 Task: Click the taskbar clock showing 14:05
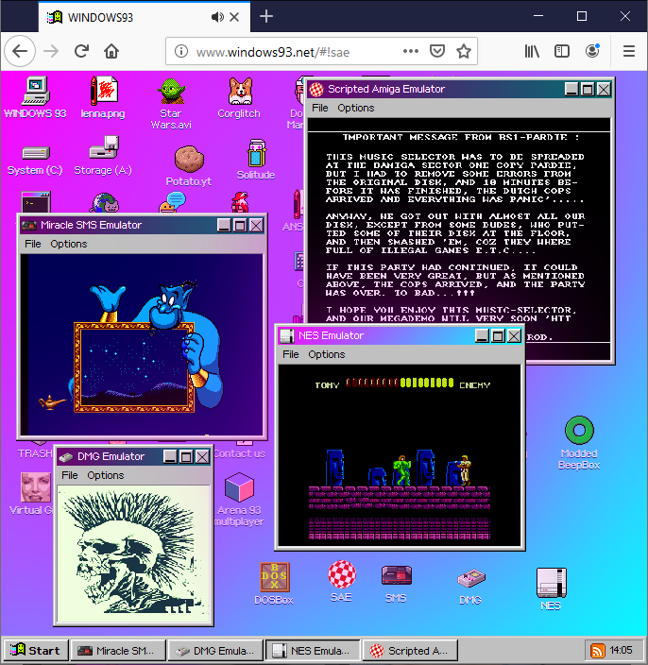(x=621, y=650)
